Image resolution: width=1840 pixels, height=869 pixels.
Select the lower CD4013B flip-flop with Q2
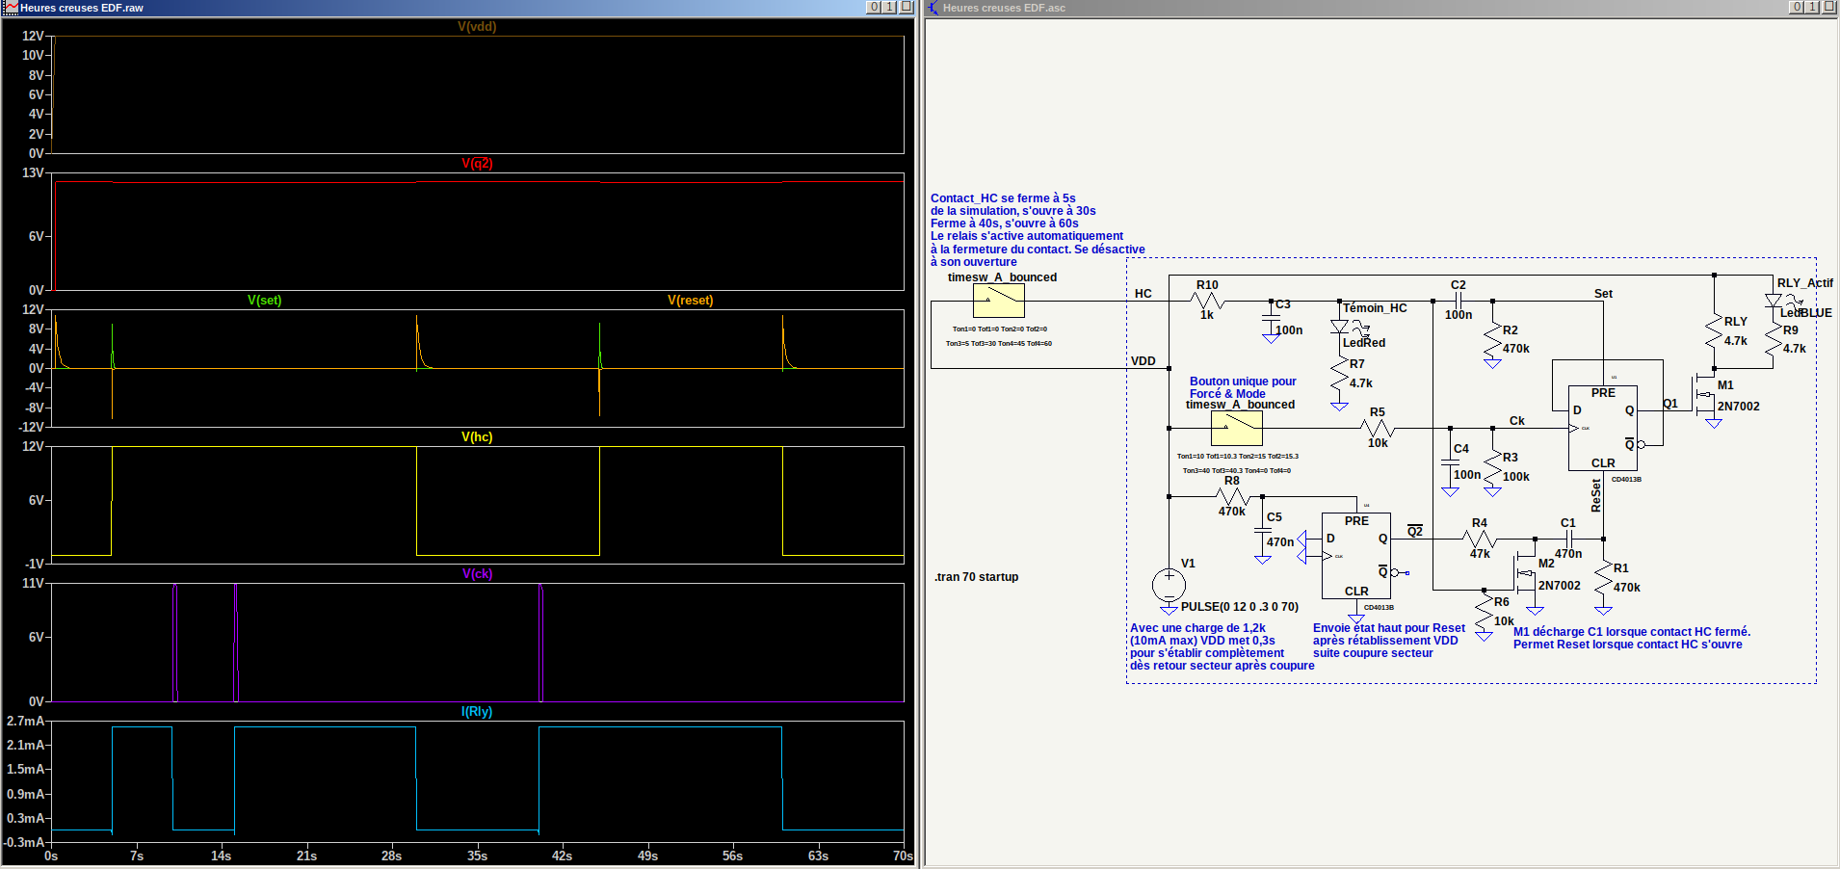[x=1355, y=556]
